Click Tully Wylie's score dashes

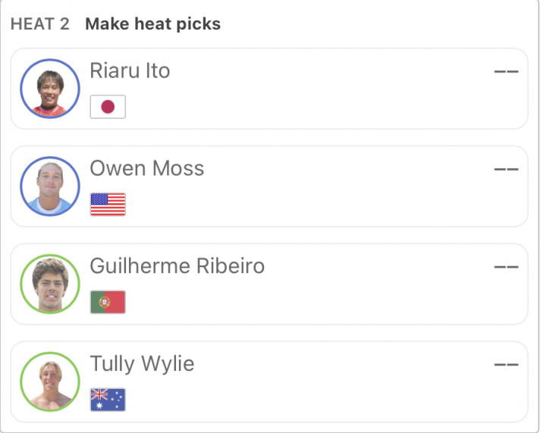click(506, 365)
